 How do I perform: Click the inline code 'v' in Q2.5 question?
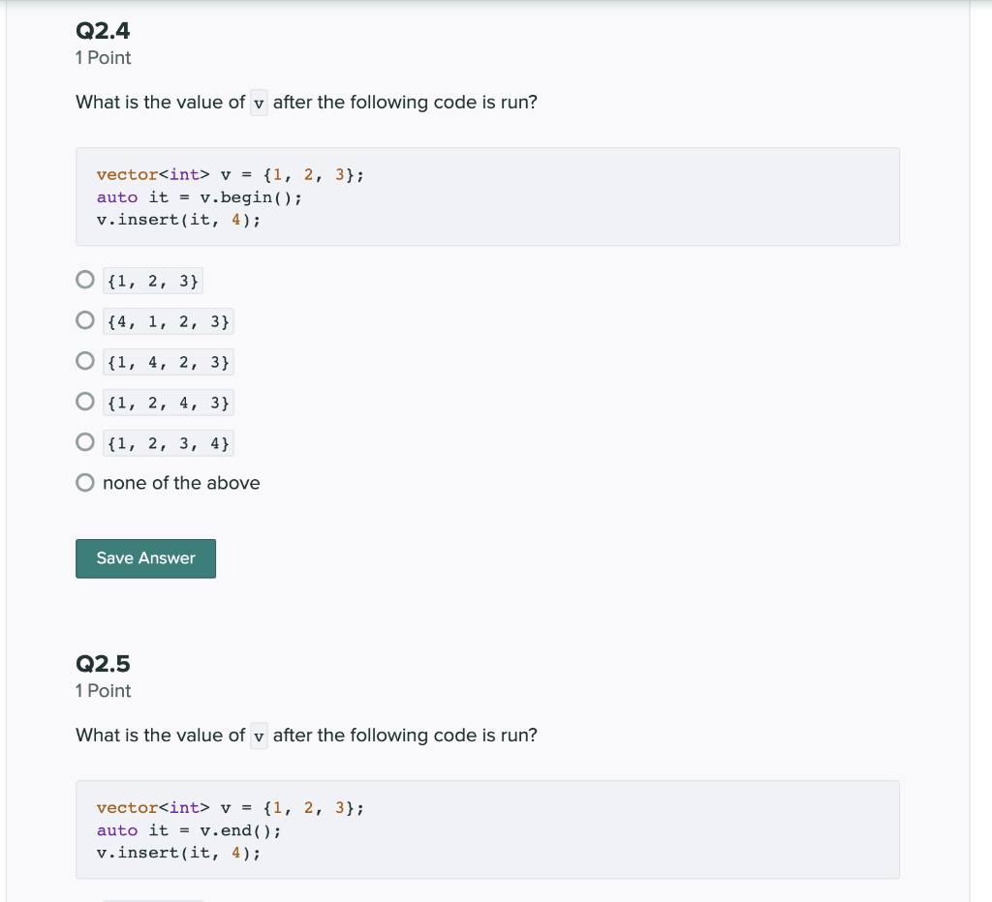coord(258,736)
